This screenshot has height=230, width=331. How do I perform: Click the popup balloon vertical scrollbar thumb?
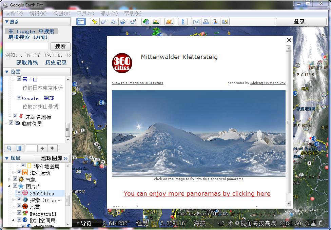pyautogui.click(x=288, y=122)
